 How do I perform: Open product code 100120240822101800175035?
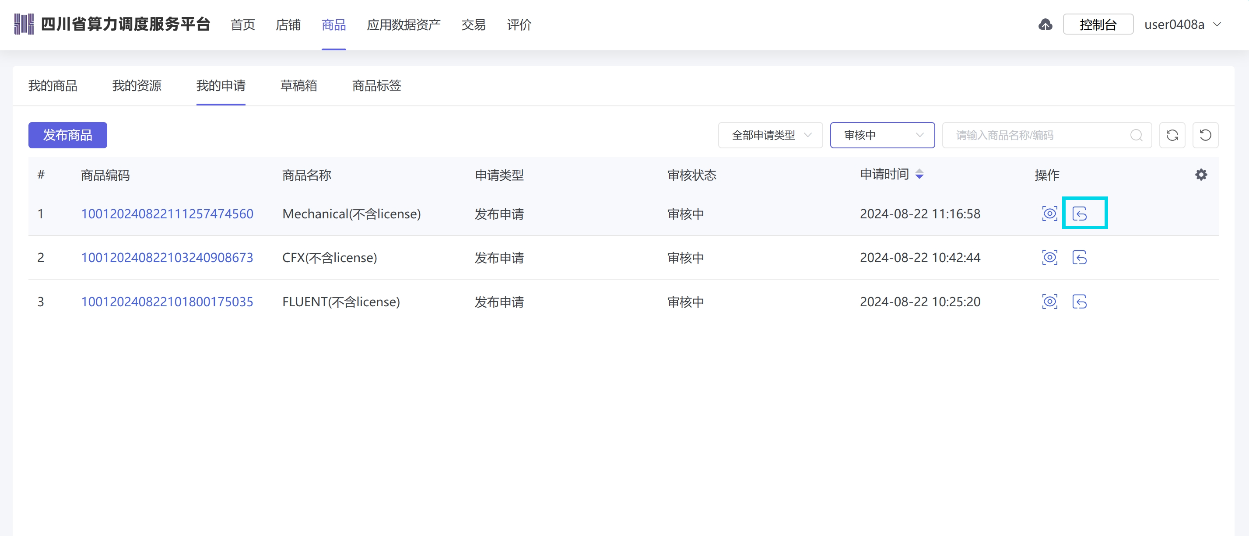167,301
